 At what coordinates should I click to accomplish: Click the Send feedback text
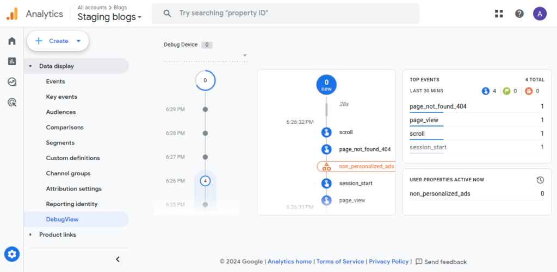[445, 262]
